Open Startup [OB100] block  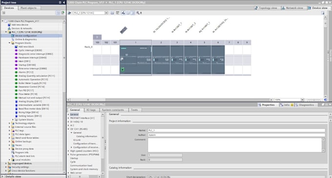click(x=27, y=65)
